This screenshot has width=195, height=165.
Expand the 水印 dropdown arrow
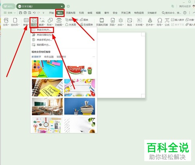click(x=123, y=25)
